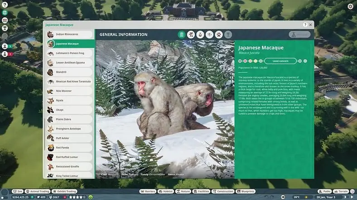Select Puff Adder in the species list
The height and width of the screenshot is (200, 357).
coord(70,138)
